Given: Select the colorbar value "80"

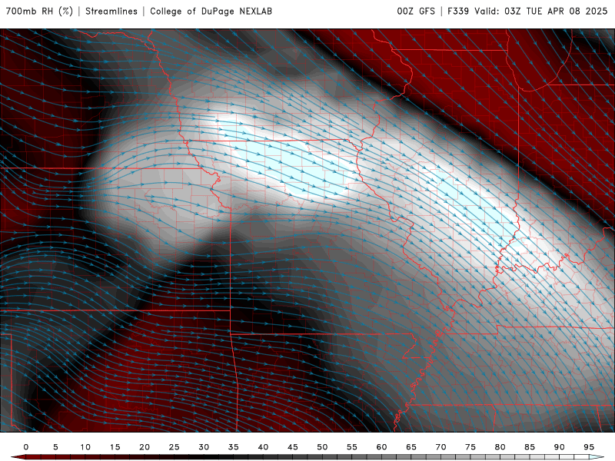Looking at the screenshot, I should point(500,447).
